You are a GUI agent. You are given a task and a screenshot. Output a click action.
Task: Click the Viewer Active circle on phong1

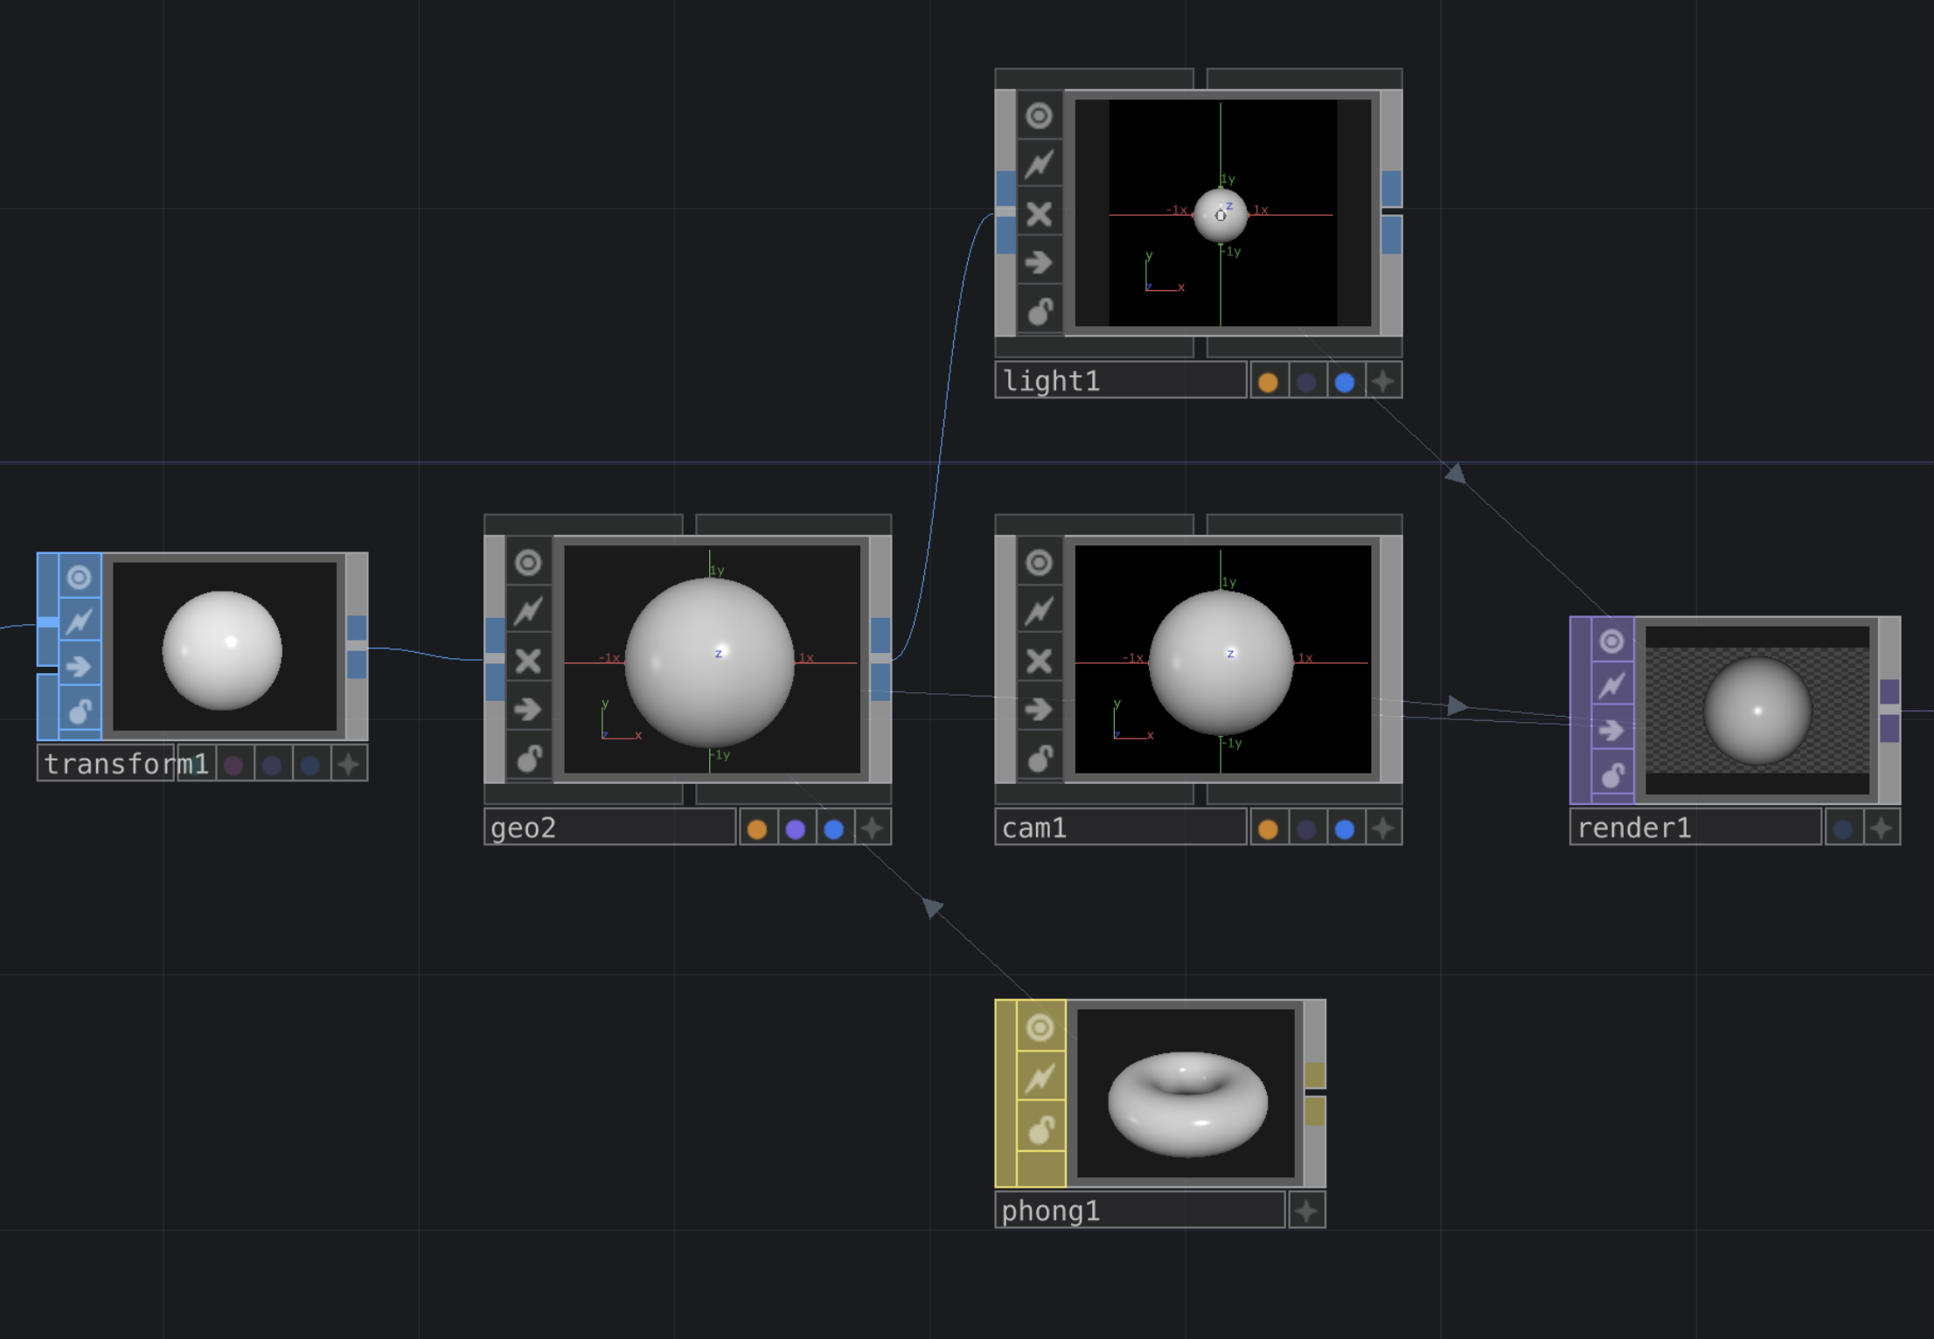coord(1040,1027)
